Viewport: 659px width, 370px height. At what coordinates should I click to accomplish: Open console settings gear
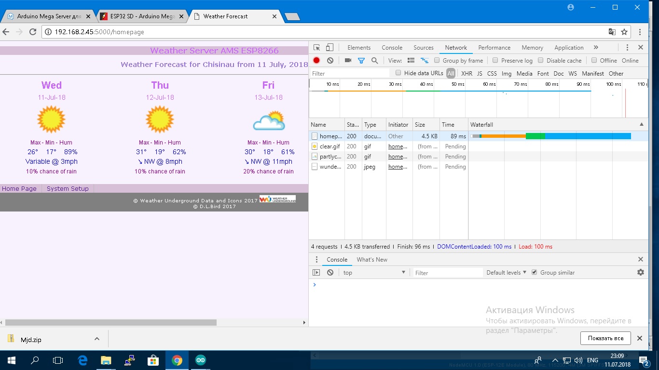click(x=640, y=272)
